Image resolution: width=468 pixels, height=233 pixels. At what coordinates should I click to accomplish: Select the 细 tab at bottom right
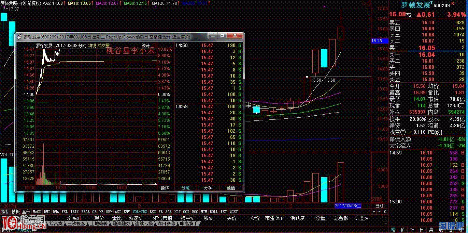(x=412, y=230)
